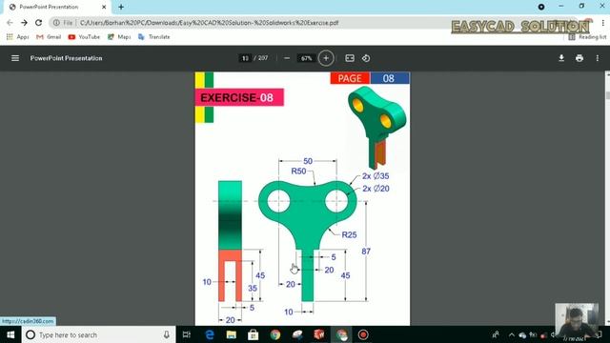Rotate the PDF counterclockwise
This screenshot has height=343, width=610.
[x=366, y=58]
